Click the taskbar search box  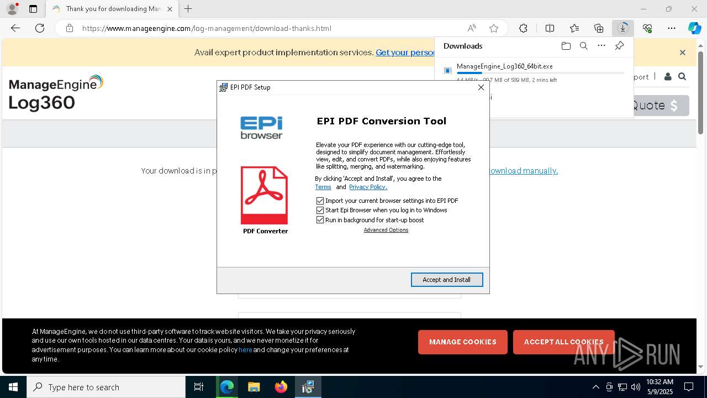coord(106,387)
